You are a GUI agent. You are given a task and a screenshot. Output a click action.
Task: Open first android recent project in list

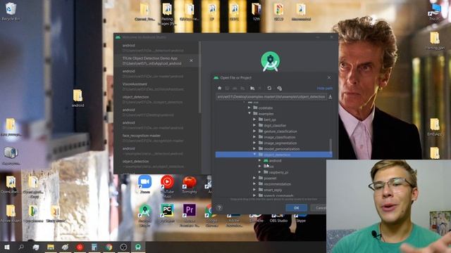pos(156,48)
